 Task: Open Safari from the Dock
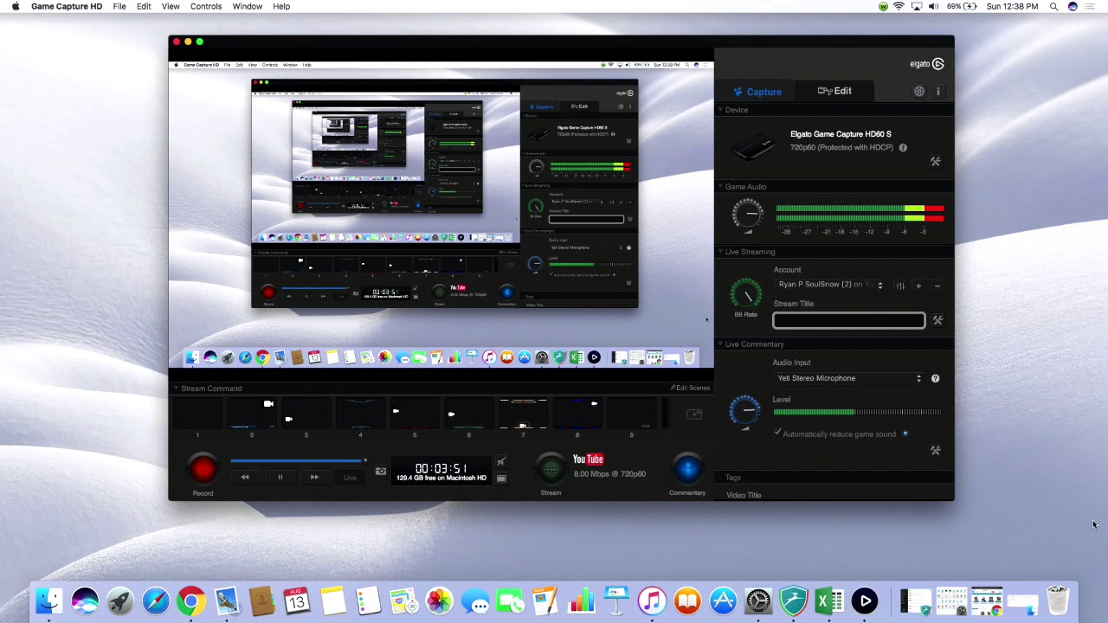pyautogui.click(x=156, y=601)
